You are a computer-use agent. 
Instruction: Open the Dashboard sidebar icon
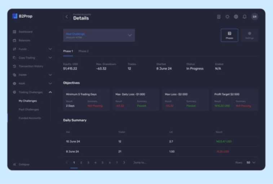14,32
